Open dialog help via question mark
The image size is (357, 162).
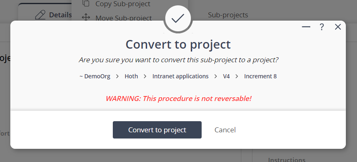pos(321,27)
